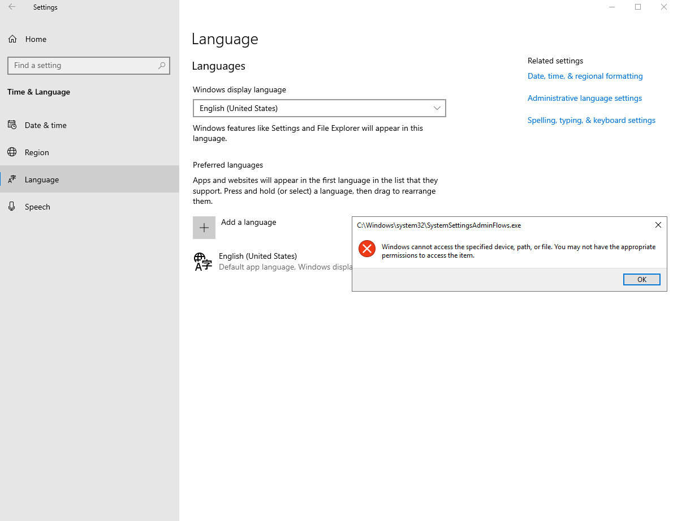Go to Home in the sidebar
Viewport: 673px width, 521px height.
[x=36, y=39]
